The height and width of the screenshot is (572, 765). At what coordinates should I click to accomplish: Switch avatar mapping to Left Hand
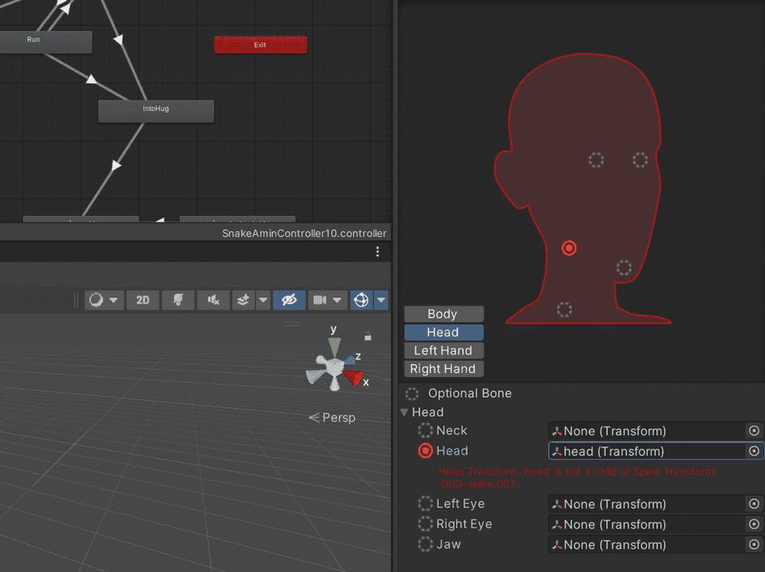[x=444, y=350]
